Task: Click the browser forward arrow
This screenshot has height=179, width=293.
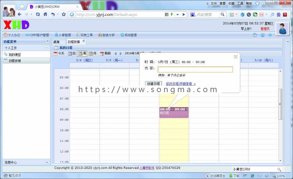Action: pyautogui.click(x=26, y=14)
